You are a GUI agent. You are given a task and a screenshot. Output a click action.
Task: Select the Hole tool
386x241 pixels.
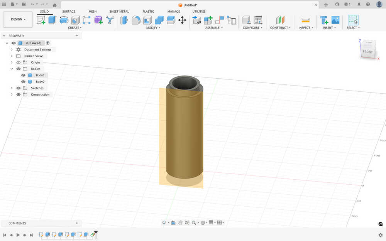[x=75, y=20]
